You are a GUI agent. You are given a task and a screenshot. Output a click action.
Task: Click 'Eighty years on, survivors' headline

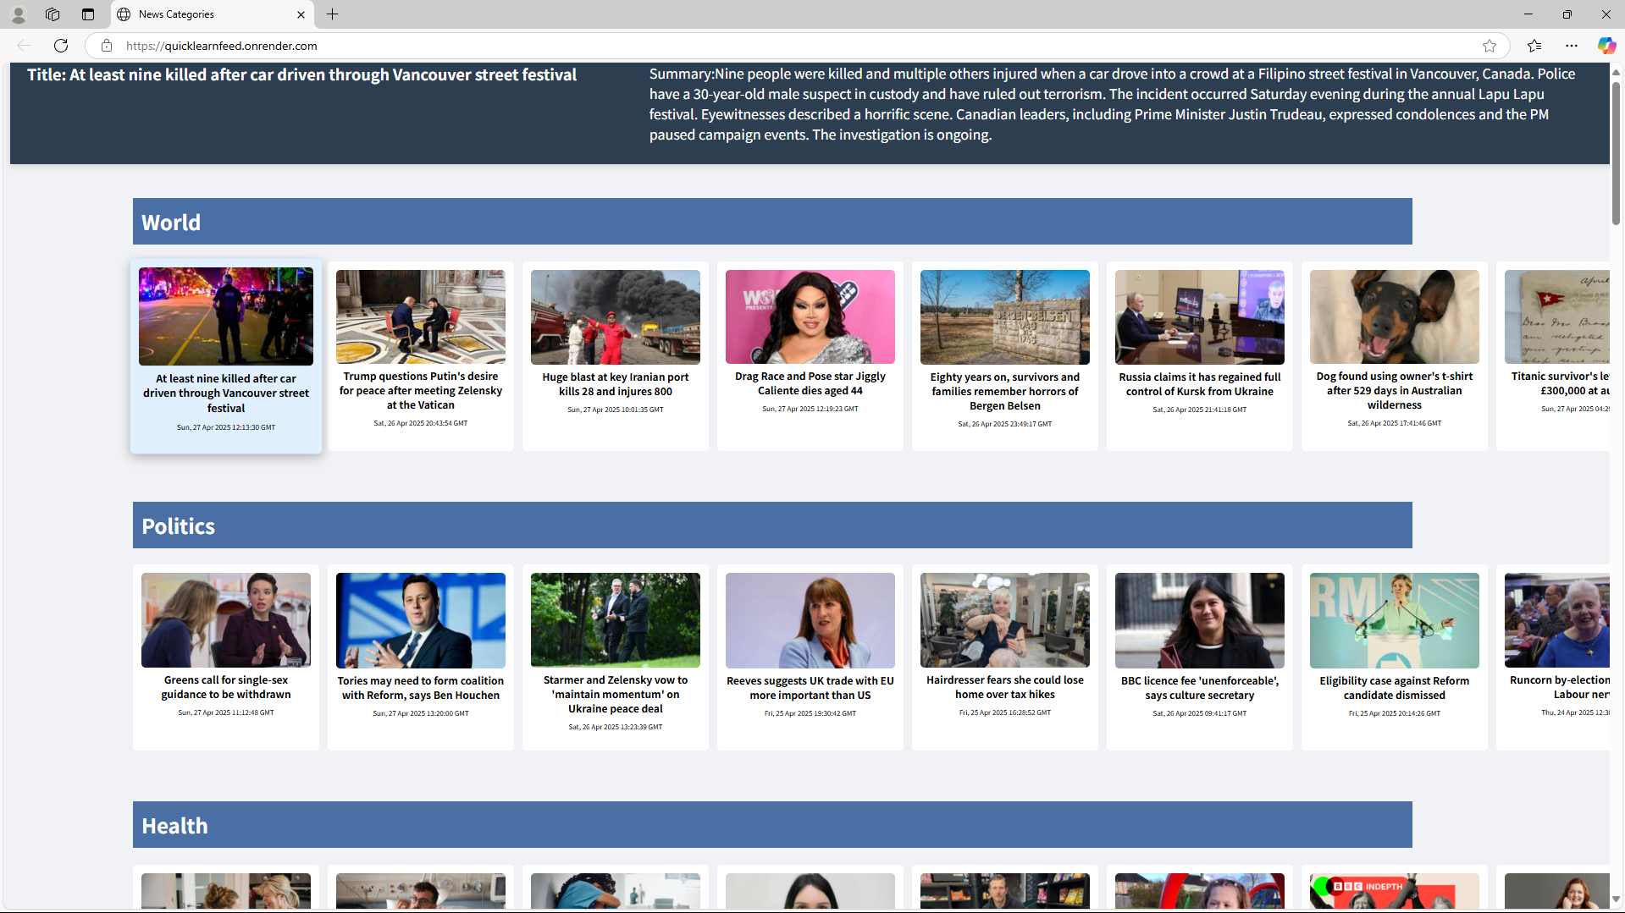click(1005, 392)
